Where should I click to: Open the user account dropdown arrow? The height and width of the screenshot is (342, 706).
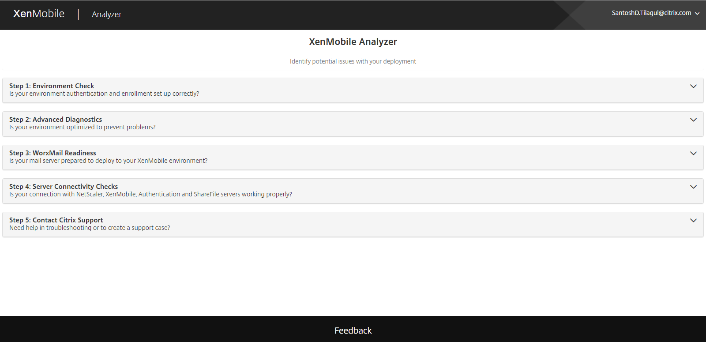pos(697,14)
